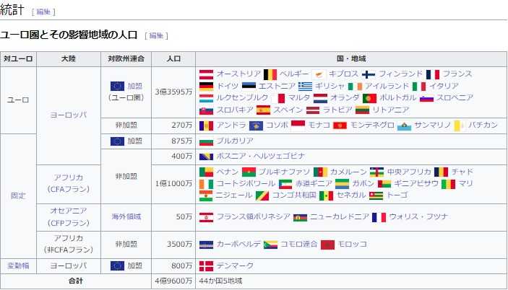Click the Bulgaria flag icon

coord(206,141)
